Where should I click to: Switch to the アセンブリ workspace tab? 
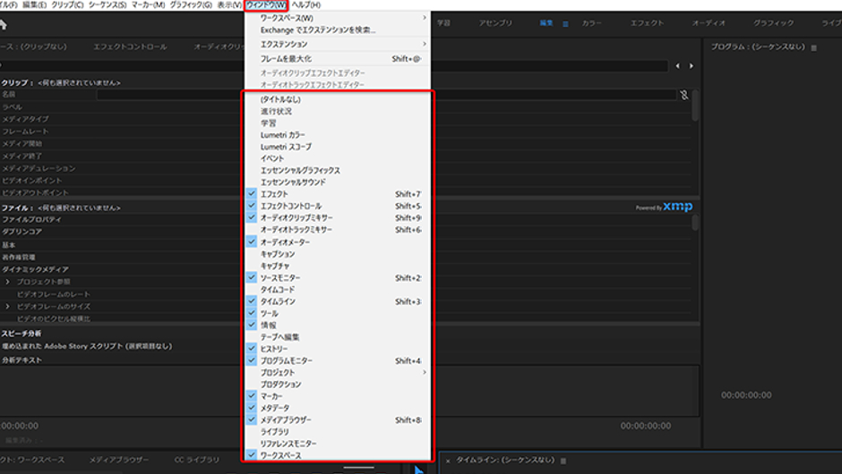495,23
